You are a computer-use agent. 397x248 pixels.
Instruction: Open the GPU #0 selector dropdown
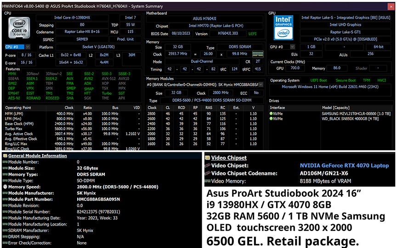point(293,47)
